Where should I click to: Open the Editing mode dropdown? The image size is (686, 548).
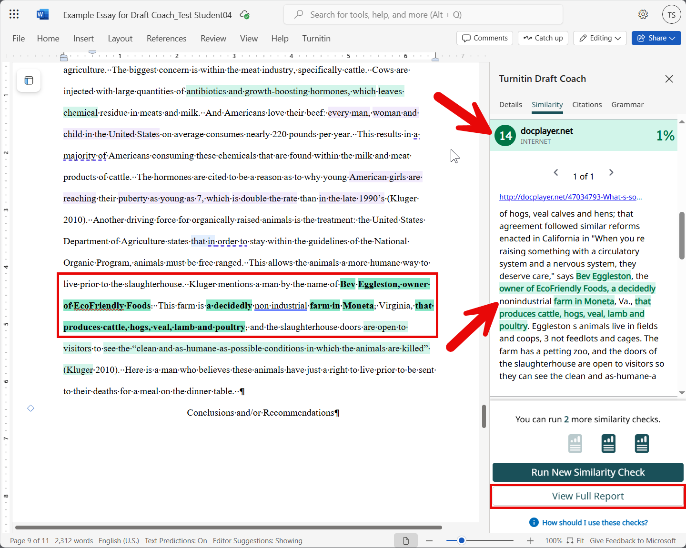(x=600, y=38)
